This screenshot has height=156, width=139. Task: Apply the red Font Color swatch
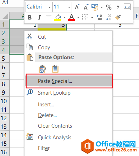click(72, 17)
